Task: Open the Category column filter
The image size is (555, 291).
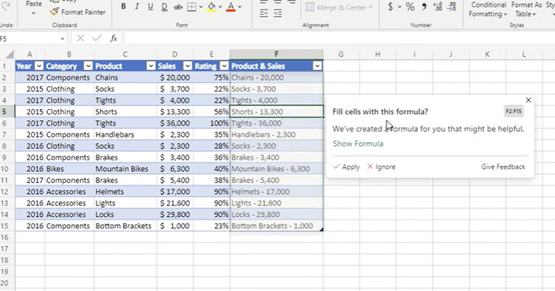Action: tap(88, 66)
